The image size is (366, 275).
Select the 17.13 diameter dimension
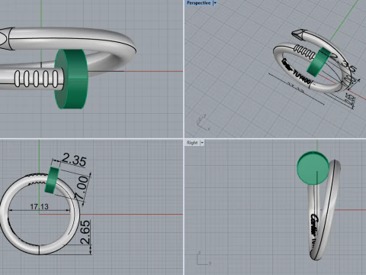click(39, 206)
